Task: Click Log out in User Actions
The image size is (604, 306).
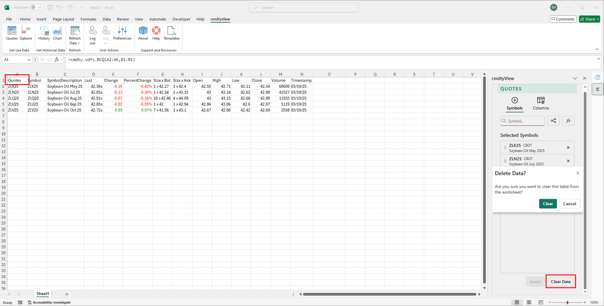Action: pos(93,35)
